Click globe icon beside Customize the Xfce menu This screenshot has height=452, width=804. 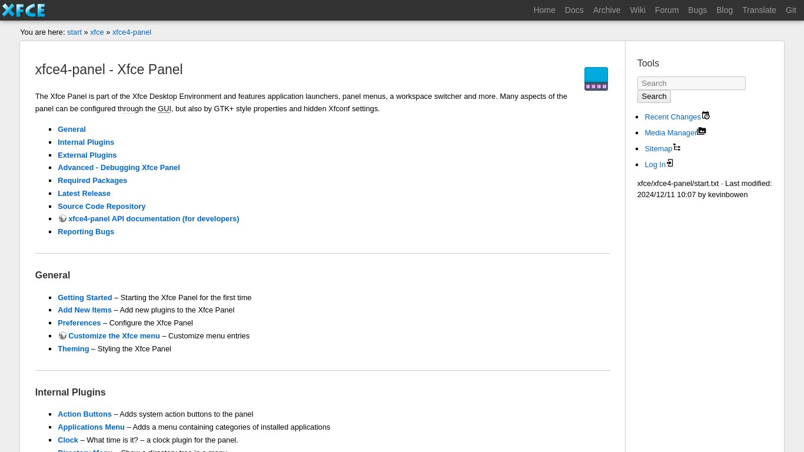pyautogui.click(x=62, y=336)
